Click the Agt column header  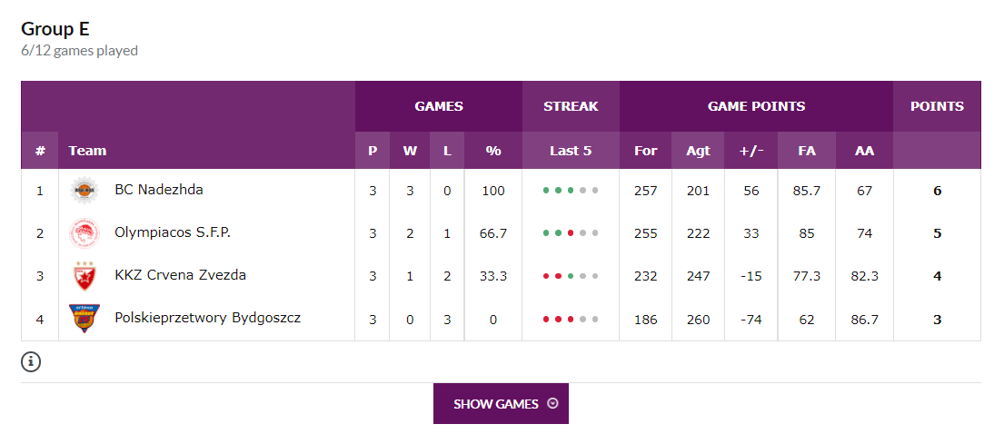(698, 151)
